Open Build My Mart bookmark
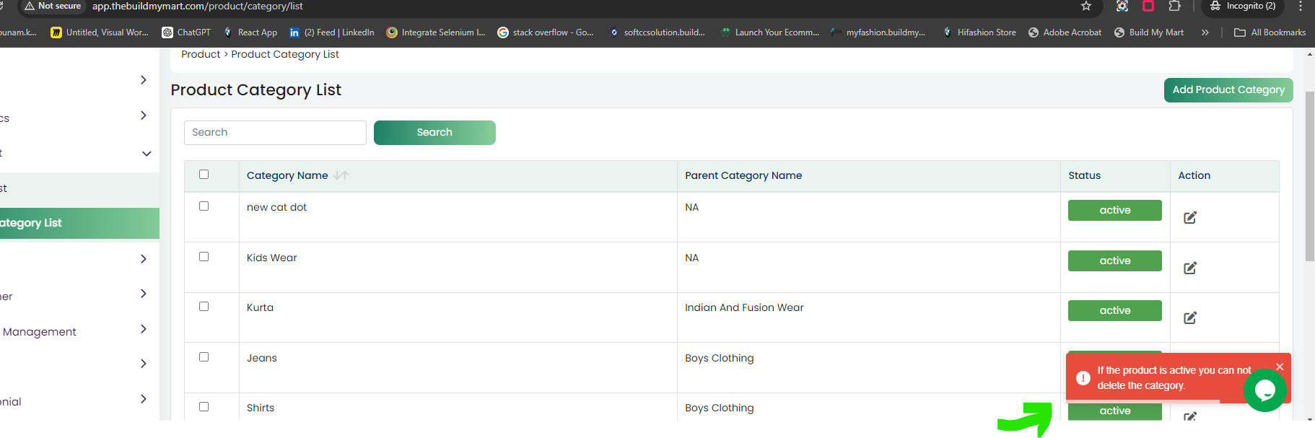Screen dimensions: 1315x438 point(1149,32)
